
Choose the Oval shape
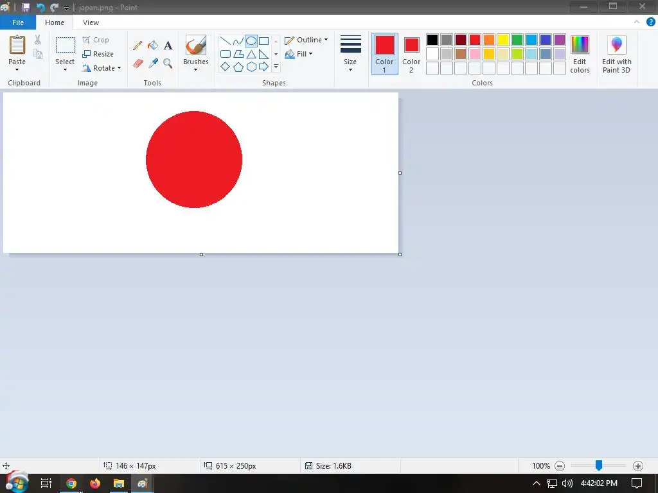(251, 41)
